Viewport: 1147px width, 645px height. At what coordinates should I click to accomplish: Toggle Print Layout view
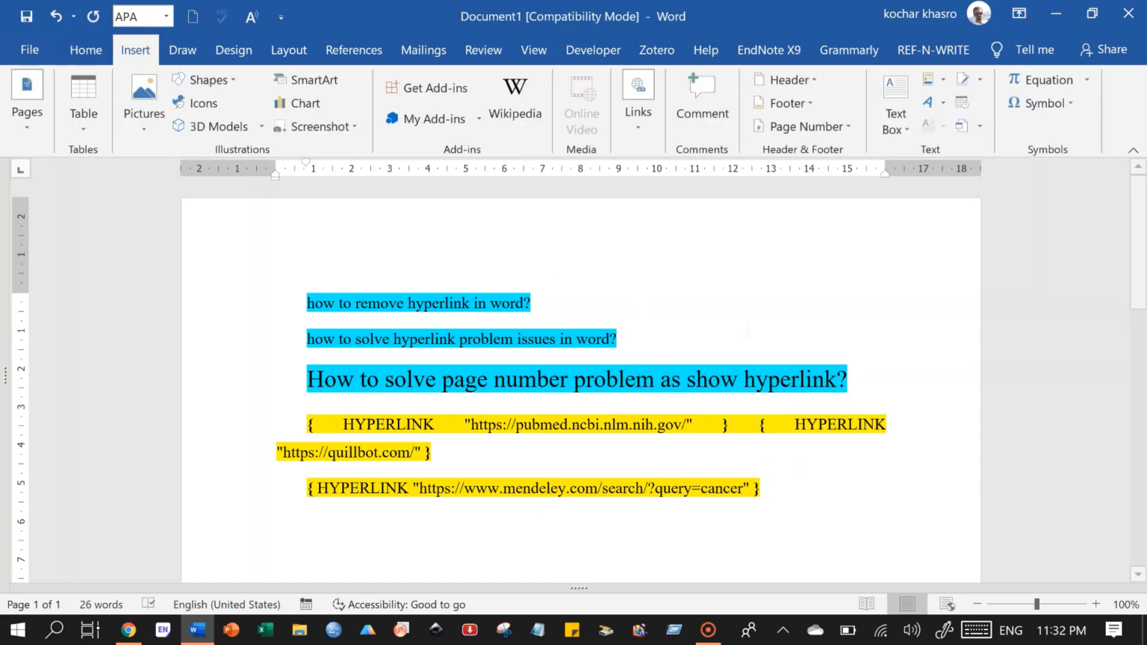click(x=907, y=603)
